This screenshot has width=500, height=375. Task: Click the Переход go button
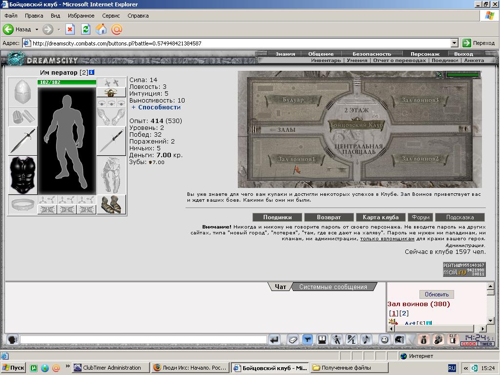[x=479, y=43]
